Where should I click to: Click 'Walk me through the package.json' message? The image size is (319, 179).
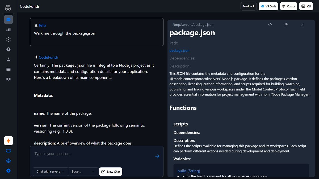[65, 33]
